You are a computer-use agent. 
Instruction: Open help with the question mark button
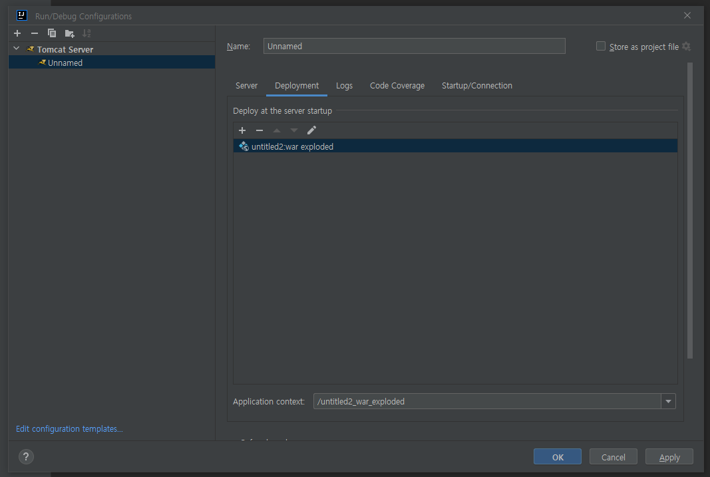[26, 456]
